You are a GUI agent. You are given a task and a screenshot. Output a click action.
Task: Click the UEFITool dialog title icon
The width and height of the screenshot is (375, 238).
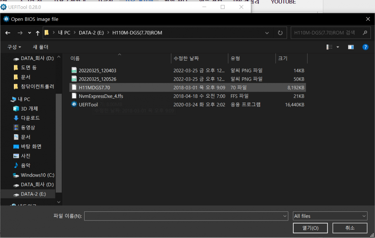click(x=6, y=19)
